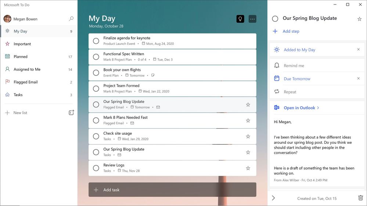Complete the Our Spring Blog Update Flagged Email task
The image size is (367, 206).
pos(96,104)
